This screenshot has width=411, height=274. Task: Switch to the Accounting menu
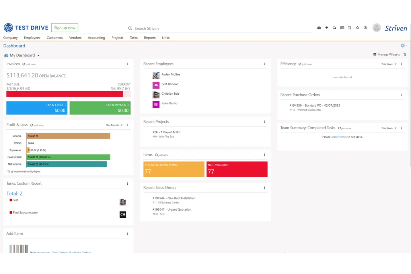(x=96, y=37)
